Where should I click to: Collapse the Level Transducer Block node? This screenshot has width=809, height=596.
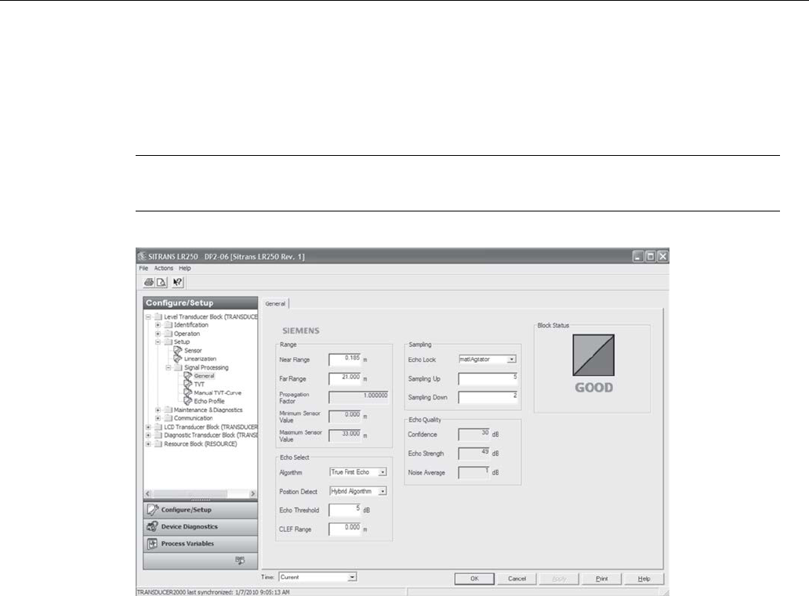(148, 317)
